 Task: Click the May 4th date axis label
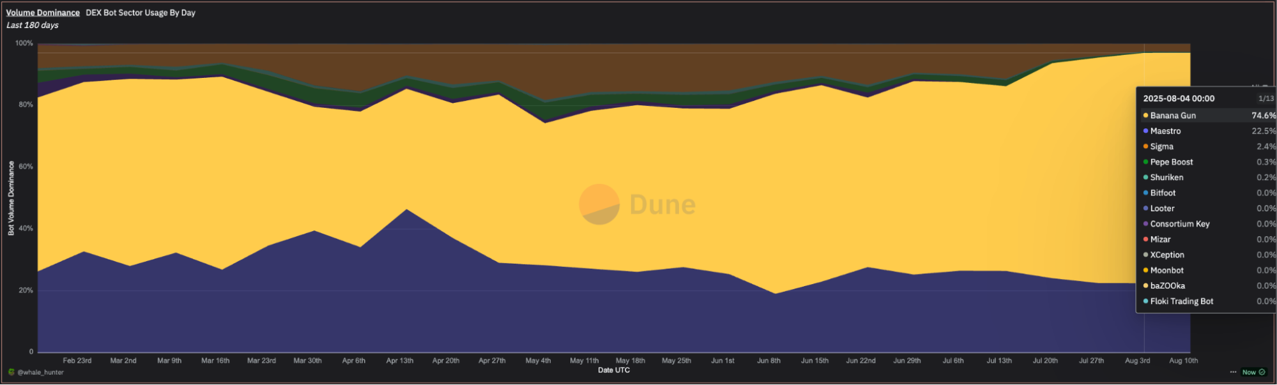tap(538, 361)
